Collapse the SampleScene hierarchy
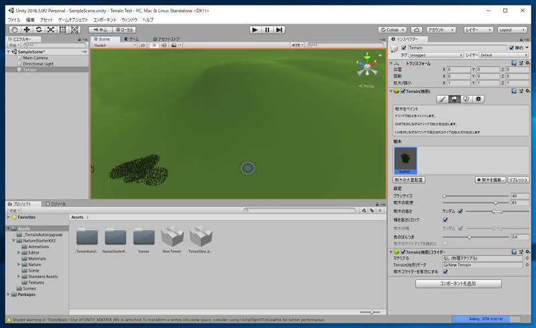 (9, 52)
